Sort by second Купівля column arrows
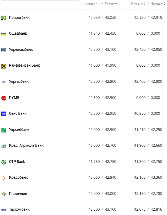Viewport: 167px width, 215px height. tap(145, 4)
